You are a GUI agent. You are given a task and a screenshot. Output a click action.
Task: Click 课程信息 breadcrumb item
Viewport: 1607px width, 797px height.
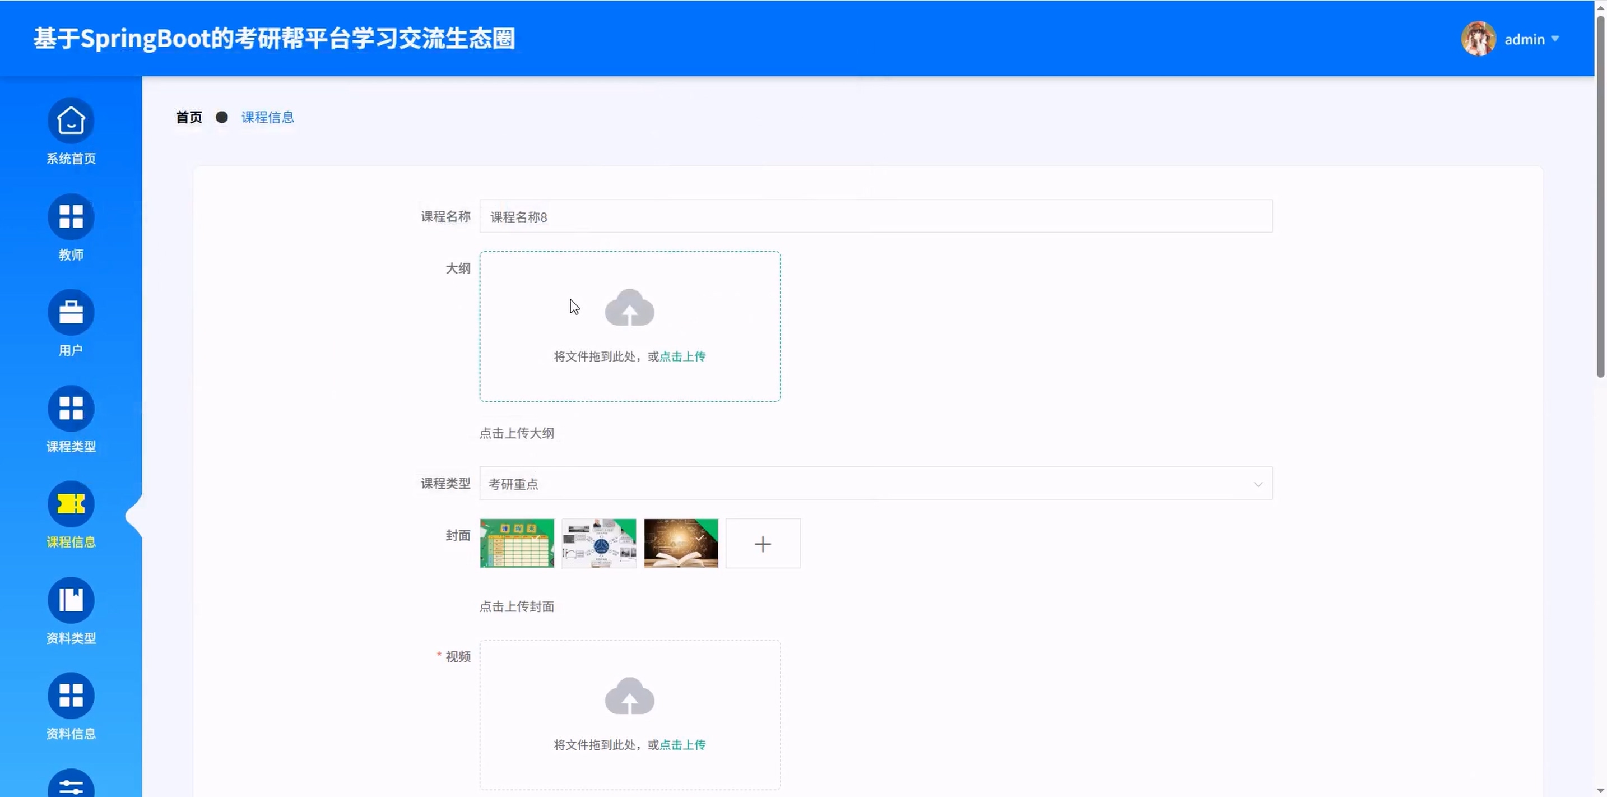pos(267,117)
